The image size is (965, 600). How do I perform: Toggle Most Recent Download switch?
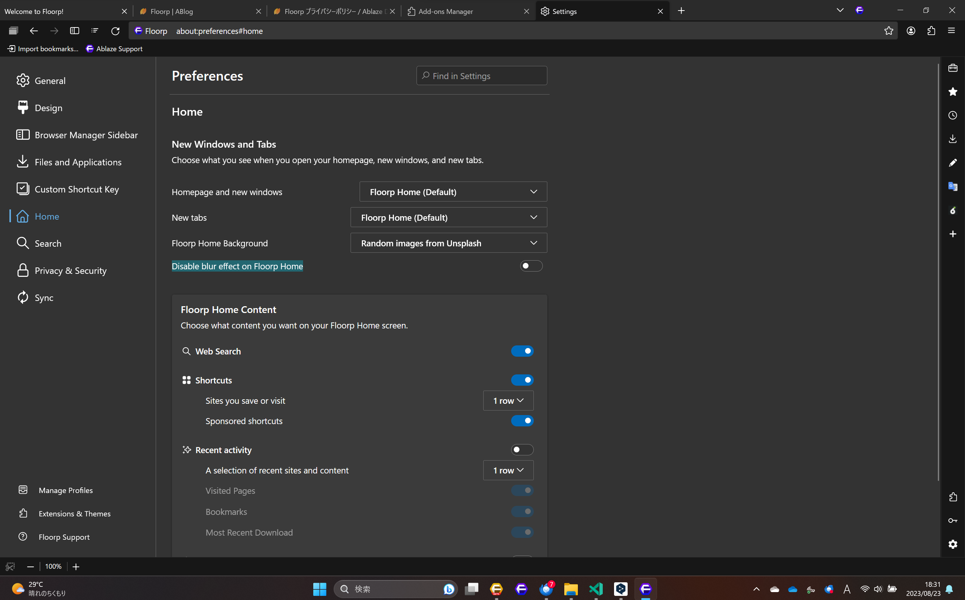522,532
